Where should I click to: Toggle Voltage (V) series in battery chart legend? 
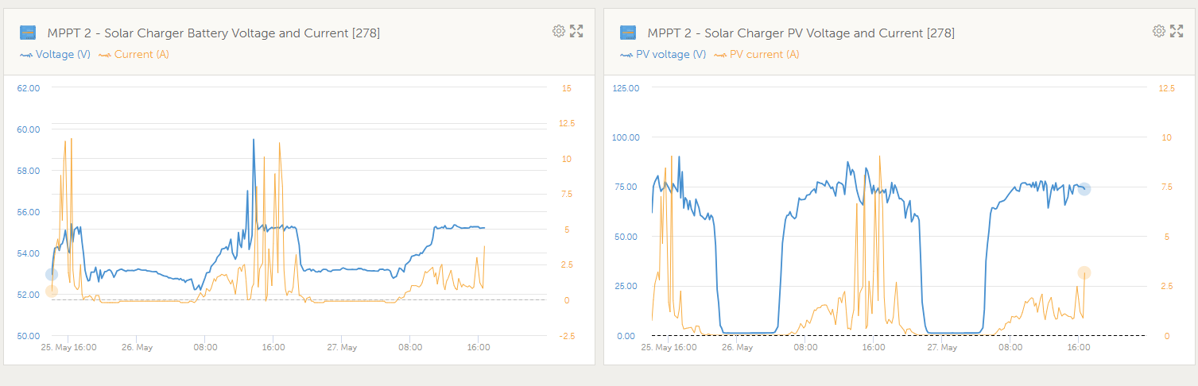click(x=55, y=55)
